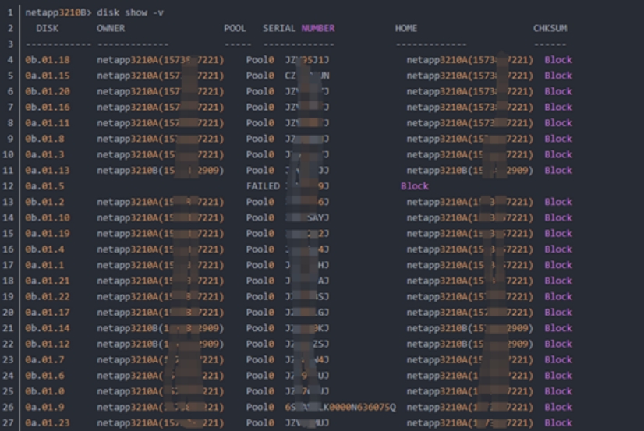The image size is (644, 431).
Task: Select the HOME column header
Action: point(406,28)
